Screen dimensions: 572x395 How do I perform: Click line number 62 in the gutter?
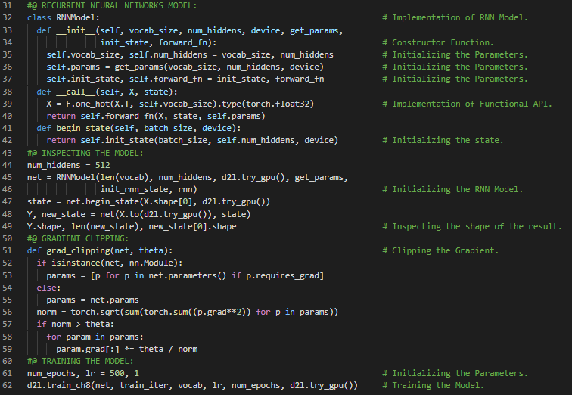tap(10, 386)
